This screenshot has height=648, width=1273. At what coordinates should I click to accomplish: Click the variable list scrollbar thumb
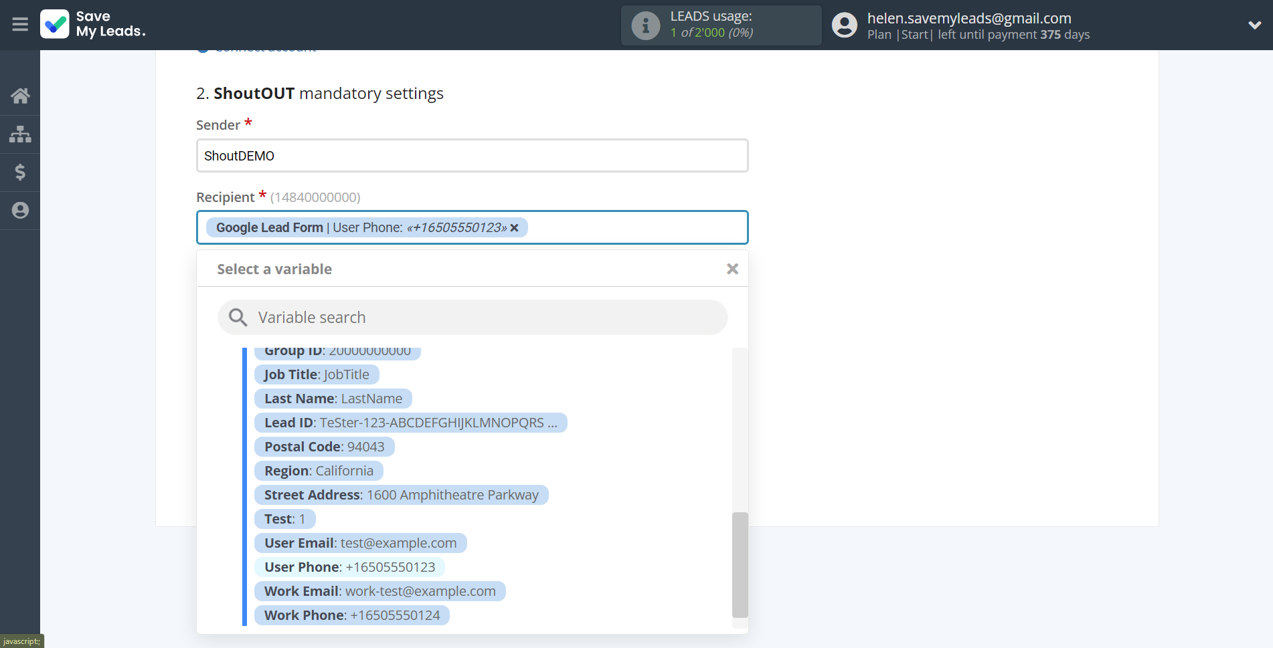click(x=740, y=565)
